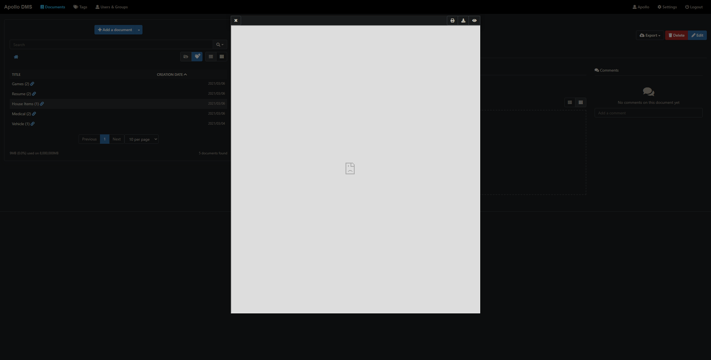Print the previewed document
The image size is (711, 360).
[x=452, y=20]
